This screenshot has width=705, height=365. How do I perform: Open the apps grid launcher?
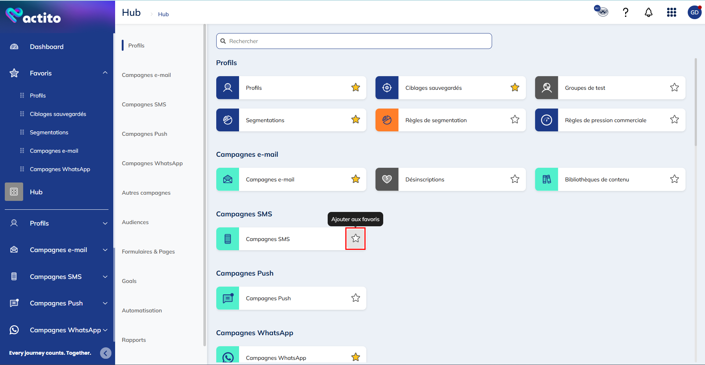(x=671, y=13)
